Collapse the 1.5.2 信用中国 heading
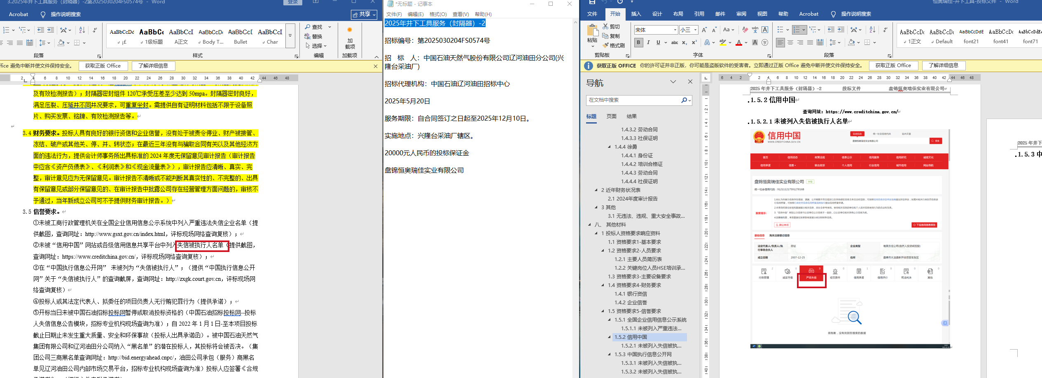Screen dimensions: 1042x378 [610, 337]
